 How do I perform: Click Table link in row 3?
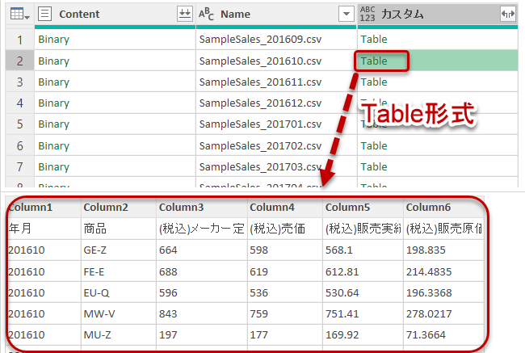pos(374,82)
